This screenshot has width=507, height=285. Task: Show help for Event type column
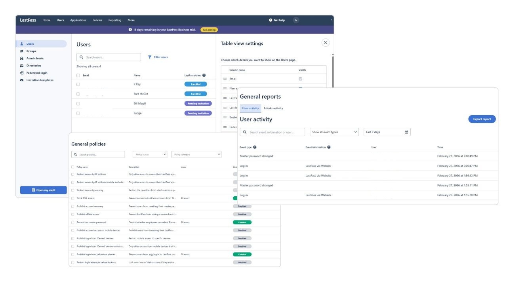[x=255, y=147]
